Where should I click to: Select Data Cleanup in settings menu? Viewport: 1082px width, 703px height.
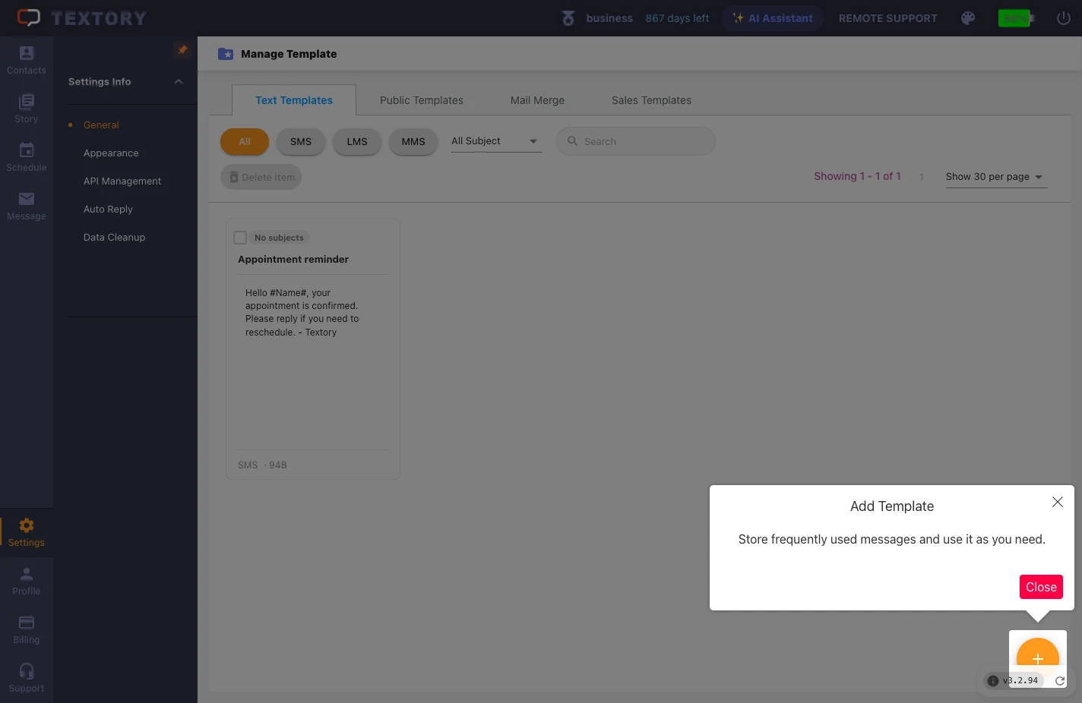114,238
